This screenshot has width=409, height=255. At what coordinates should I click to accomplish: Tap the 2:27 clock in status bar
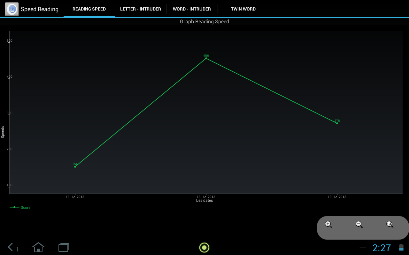pos(382,248)
